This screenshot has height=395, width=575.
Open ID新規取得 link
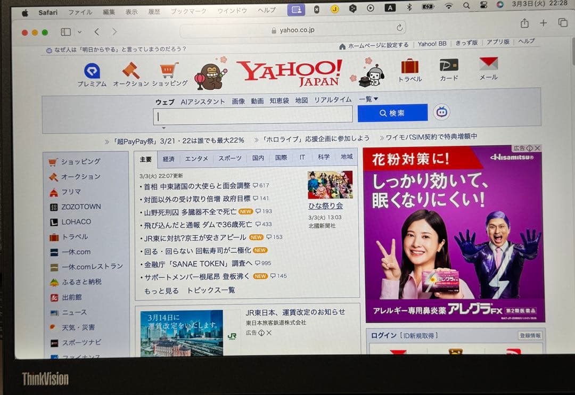click(x=418, y=335)
